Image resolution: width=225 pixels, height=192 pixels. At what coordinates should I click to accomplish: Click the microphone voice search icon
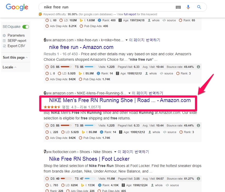(188, 7)
